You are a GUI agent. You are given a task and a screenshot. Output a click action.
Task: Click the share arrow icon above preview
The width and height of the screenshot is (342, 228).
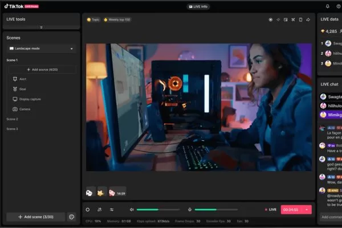(308, 19)
